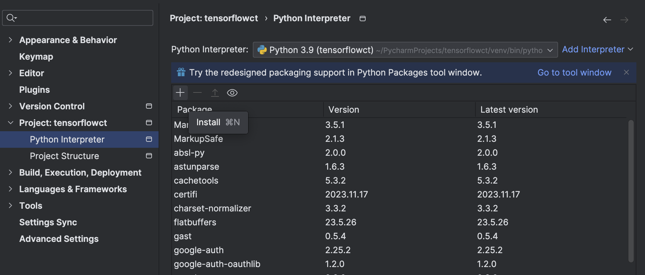This screenshot has width=645, height=275.
Task: Click the back navigation arrow
Action: [x=607, y=20]
